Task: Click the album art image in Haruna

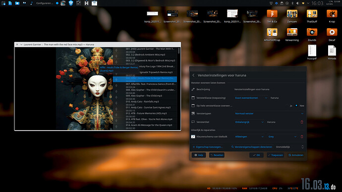Action: 84,89
